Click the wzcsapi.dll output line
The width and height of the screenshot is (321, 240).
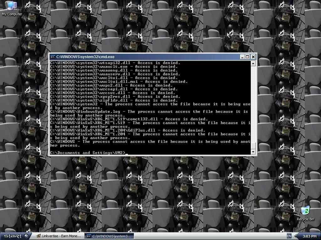tap(114, 89)
